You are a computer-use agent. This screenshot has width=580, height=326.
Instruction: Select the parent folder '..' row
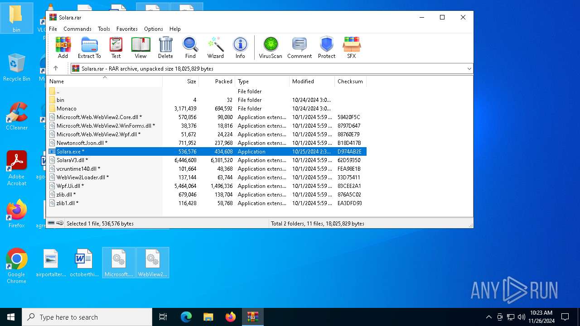pos(207,91)
